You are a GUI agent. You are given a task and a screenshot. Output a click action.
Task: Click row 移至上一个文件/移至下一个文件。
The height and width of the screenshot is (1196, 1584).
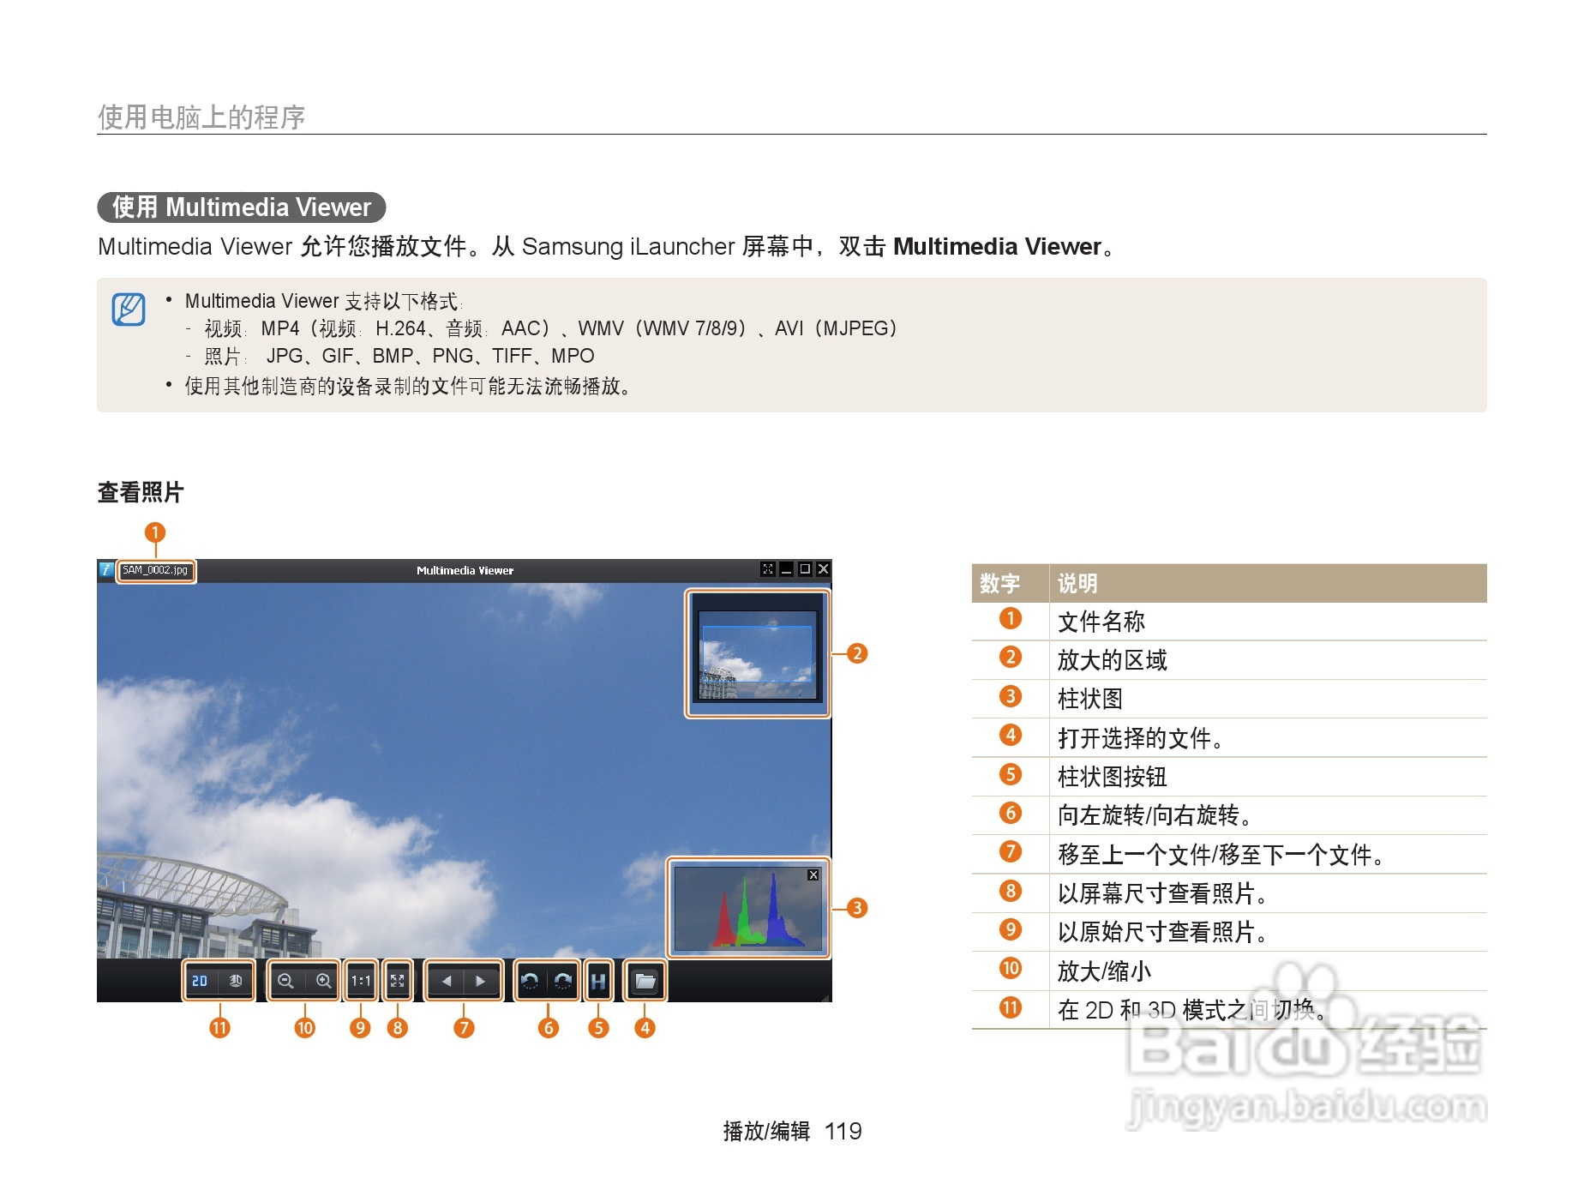point(1229,855)
